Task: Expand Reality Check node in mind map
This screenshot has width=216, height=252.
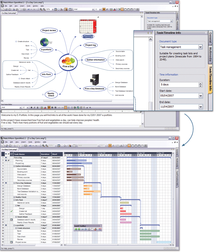Action: pos(43,94)
